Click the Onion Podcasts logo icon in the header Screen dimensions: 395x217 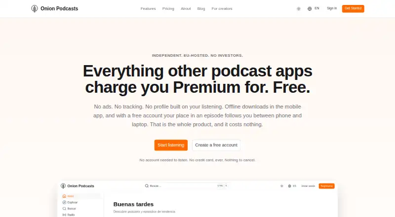point(35,8)
